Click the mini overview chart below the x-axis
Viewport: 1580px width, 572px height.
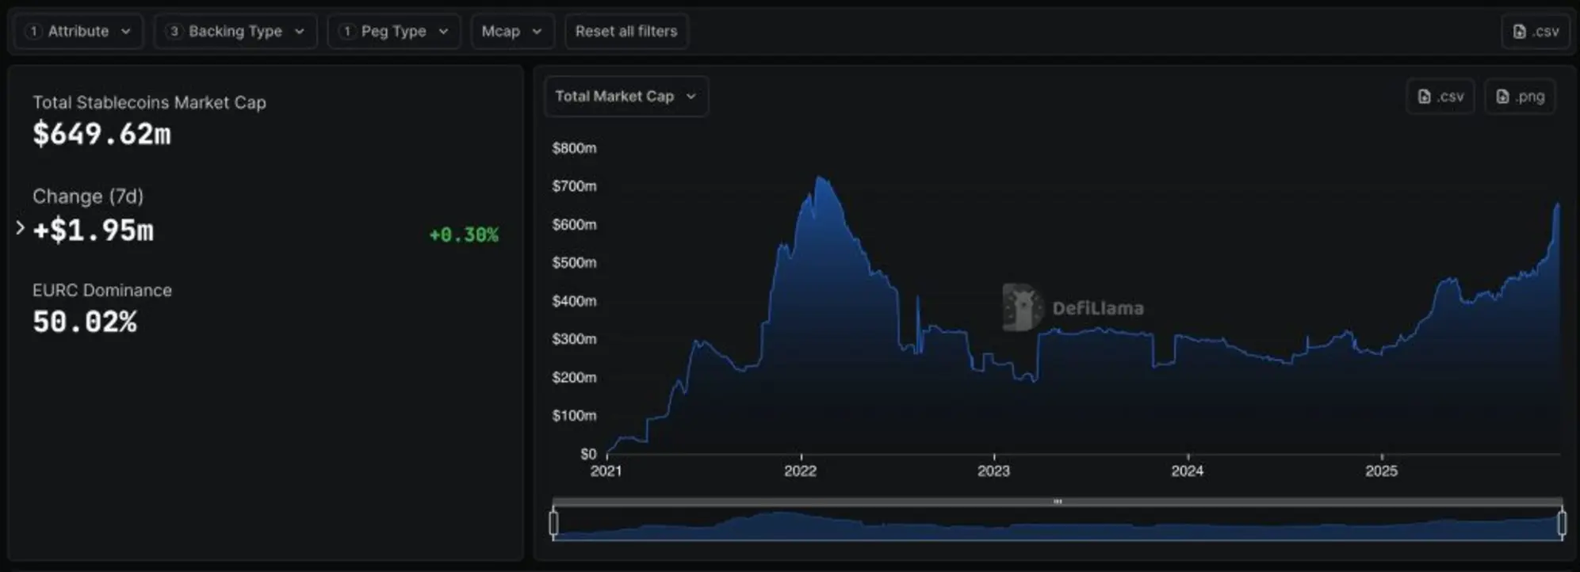1058,526
